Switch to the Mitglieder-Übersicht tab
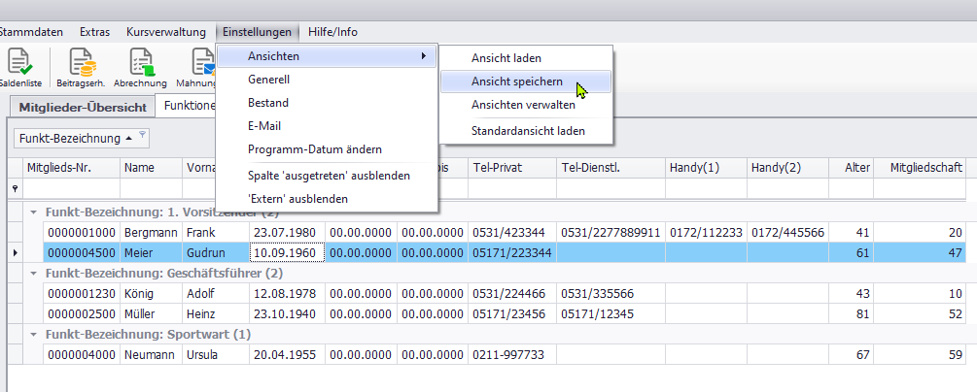977x392 pixels. click(x=82, y=107)
